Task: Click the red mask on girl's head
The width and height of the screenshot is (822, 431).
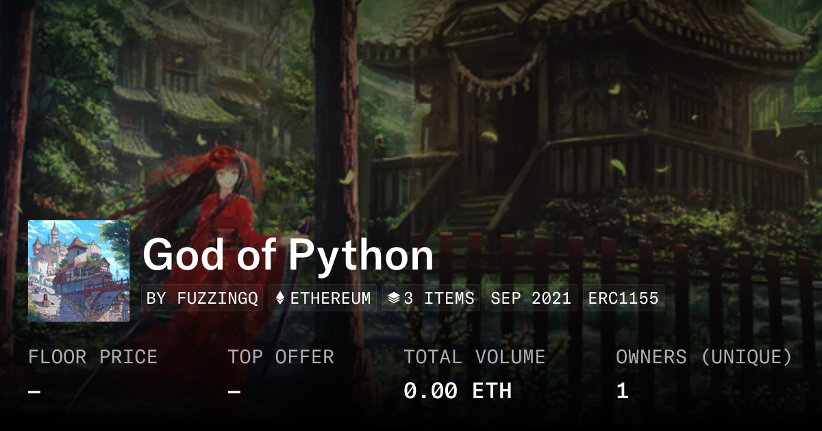Action: pos(224,155)
